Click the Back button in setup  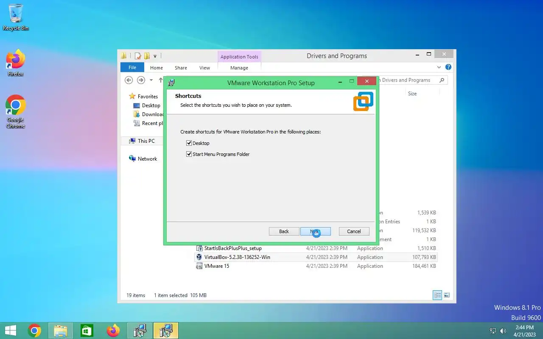click(284, 231)
